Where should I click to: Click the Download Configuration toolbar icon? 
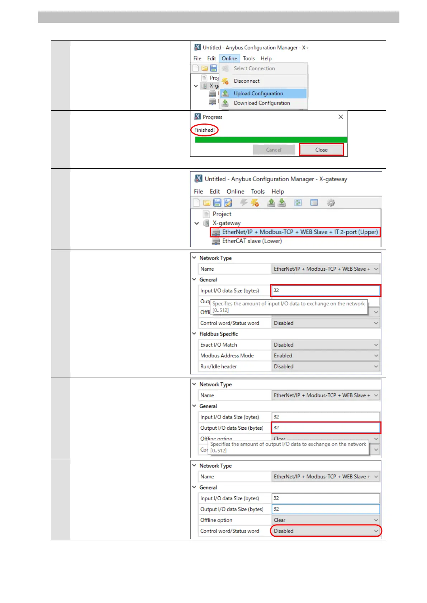tap(282, 203)
